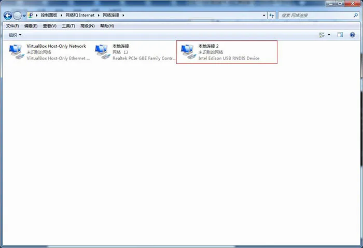Open the 查看(V) menu
The height and width of the screenshot is (248, 363).
coord(50,26)
